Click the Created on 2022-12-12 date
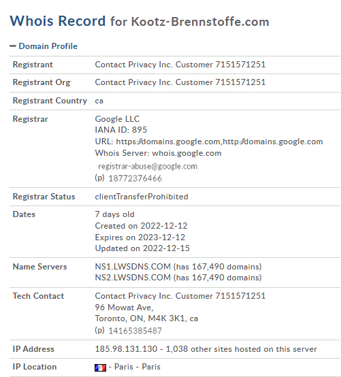341x377 pixels. tap(141, 226)
